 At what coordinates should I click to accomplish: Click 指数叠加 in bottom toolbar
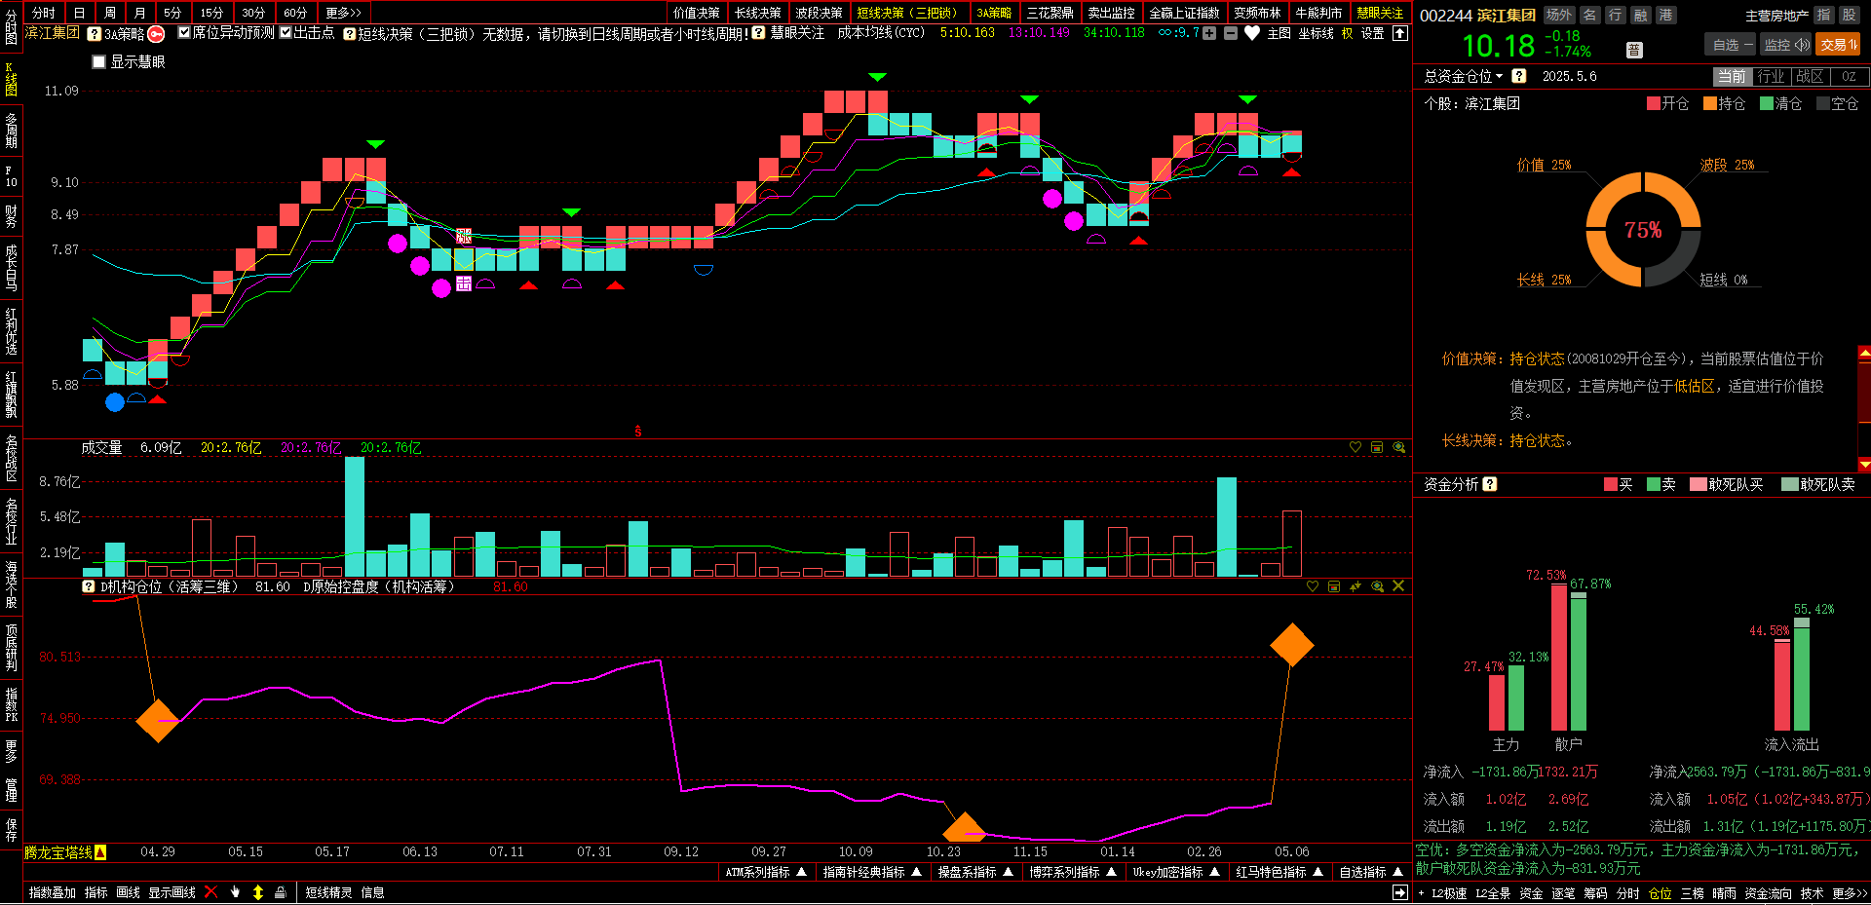coord(53,892)
